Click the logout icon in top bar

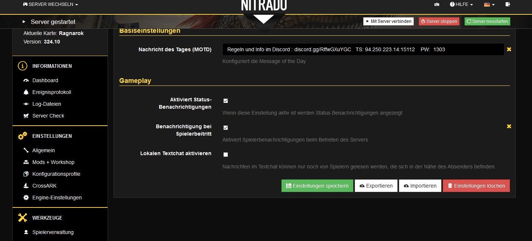click(508, 4)
